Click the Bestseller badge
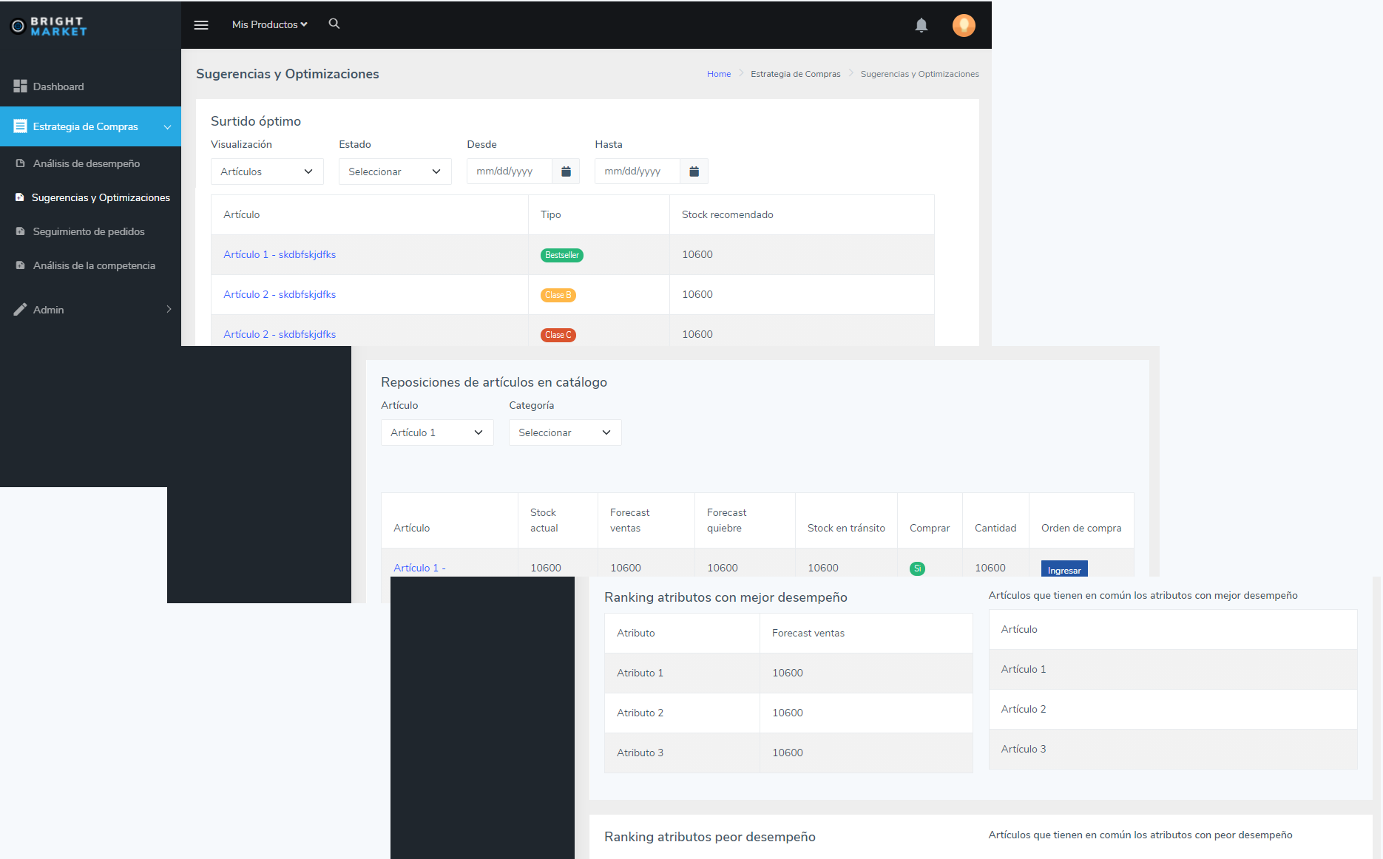The height and width of the screenshot is (859, 1383). [x=562, y=255]
